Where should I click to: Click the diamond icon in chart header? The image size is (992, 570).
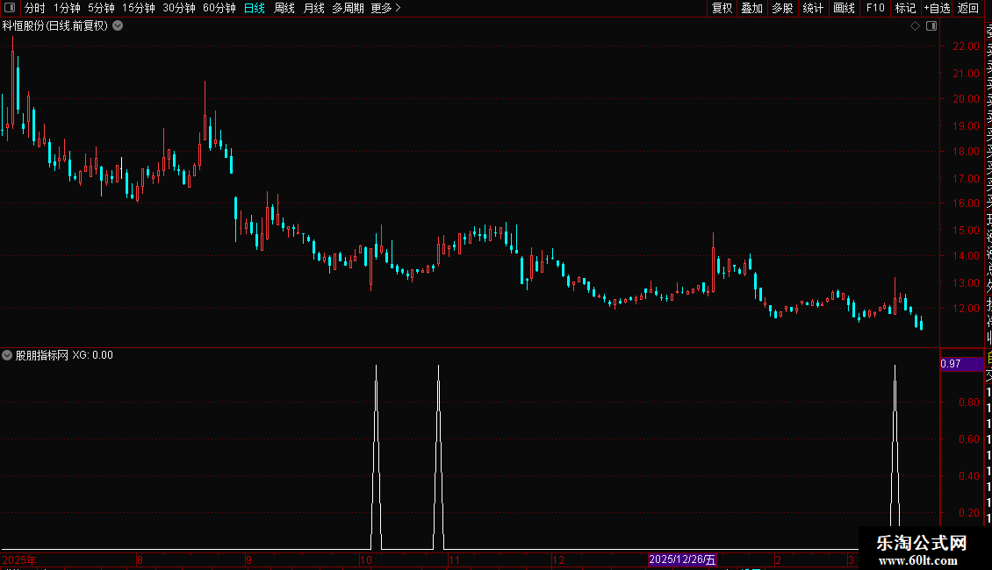(915, 26)
